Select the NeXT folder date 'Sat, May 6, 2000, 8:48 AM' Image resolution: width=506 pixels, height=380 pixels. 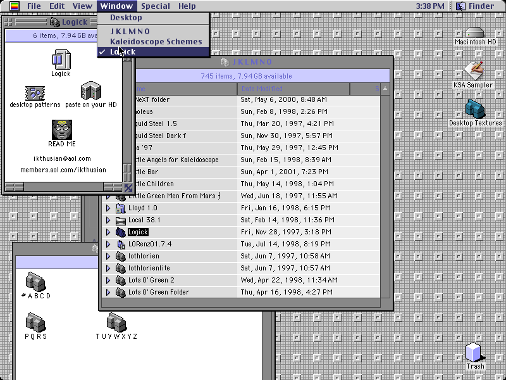[x=283, y=100]
